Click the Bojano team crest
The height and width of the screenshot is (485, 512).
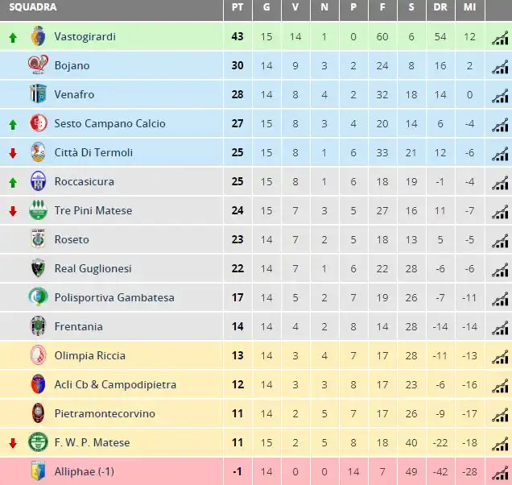(38, 64)
